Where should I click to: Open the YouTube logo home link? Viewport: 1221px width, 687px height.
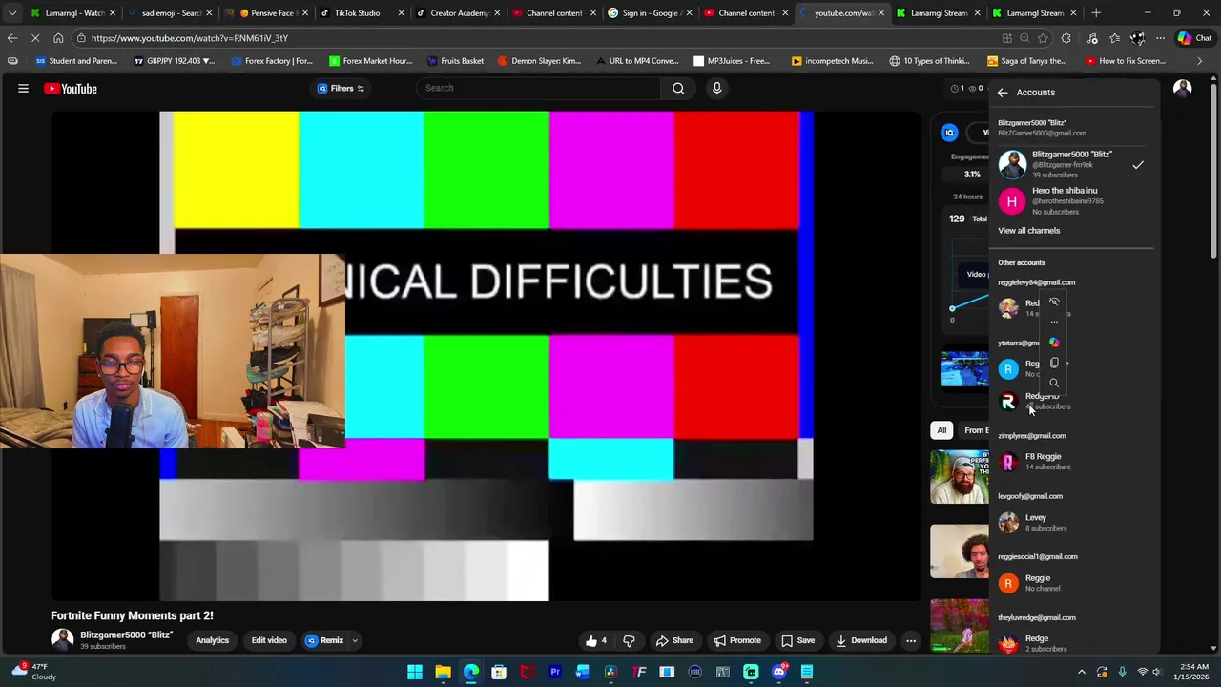tap(71, 89)
